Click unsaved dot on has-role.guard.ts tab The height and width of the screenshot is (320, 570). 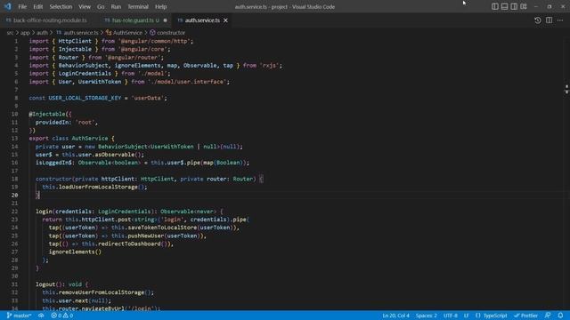coord(165,20)
